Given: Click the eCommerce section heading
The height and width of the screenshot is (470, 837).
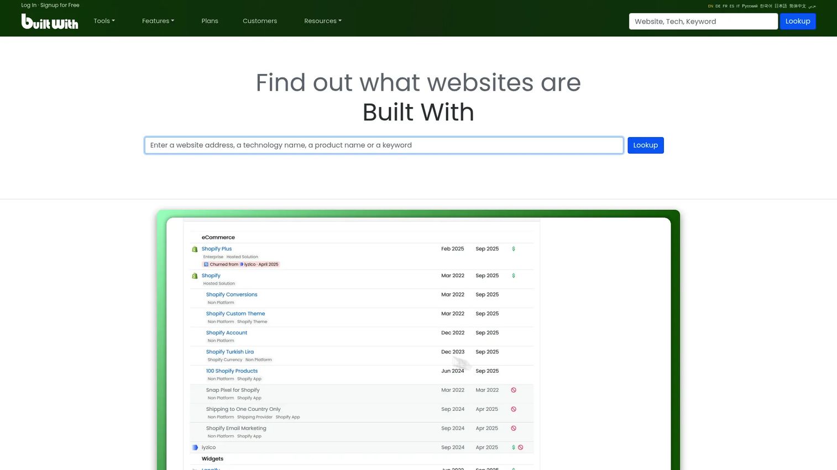Looking at the screenshot, I should coord(218,237).
